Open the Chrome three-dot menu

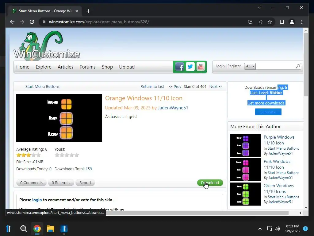pyautogui.click(x=302, y=22)
